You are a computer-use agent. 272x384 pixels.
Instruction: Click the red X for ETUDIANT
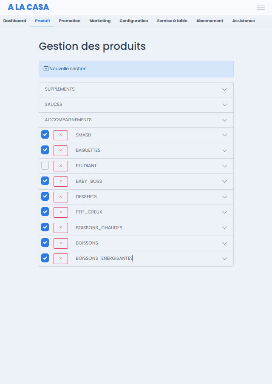(61, 166)
